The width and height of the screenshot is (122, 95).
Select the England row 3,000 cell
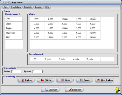coord(79,28)
